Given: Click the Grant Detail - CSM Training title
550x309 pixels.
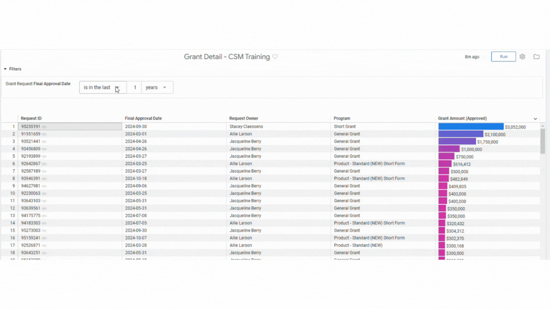Looking at the screenshot, I should click(x=227, y=57).
